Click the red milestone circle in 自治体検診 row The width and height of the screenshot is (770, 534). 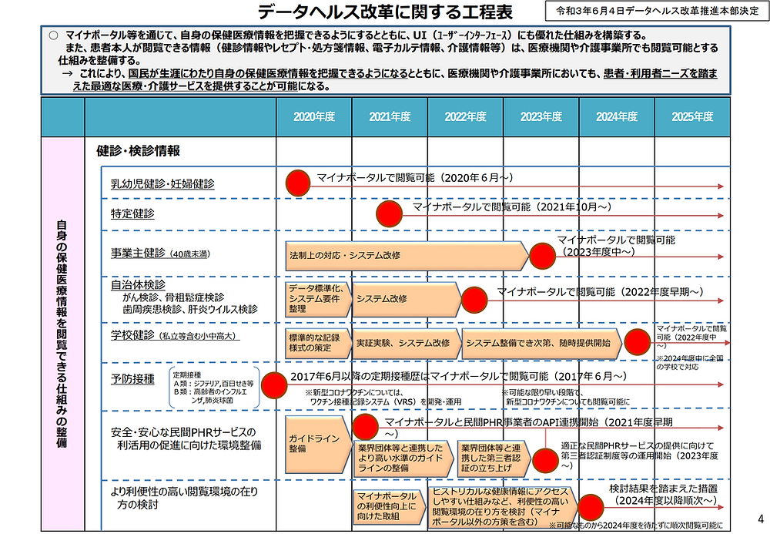coord(474,300)
